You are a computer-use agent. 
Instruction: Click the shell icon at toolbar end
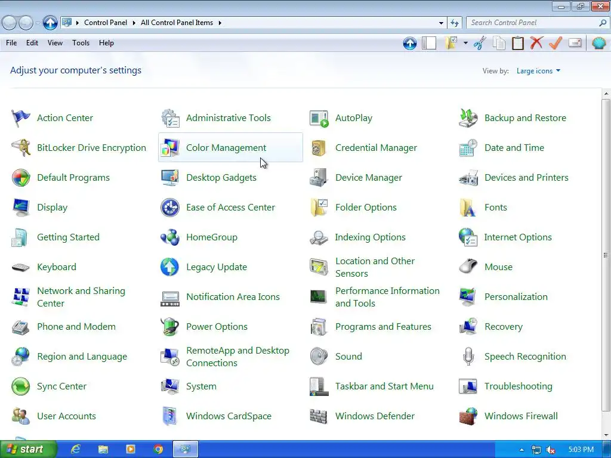(x=598, y=43)
